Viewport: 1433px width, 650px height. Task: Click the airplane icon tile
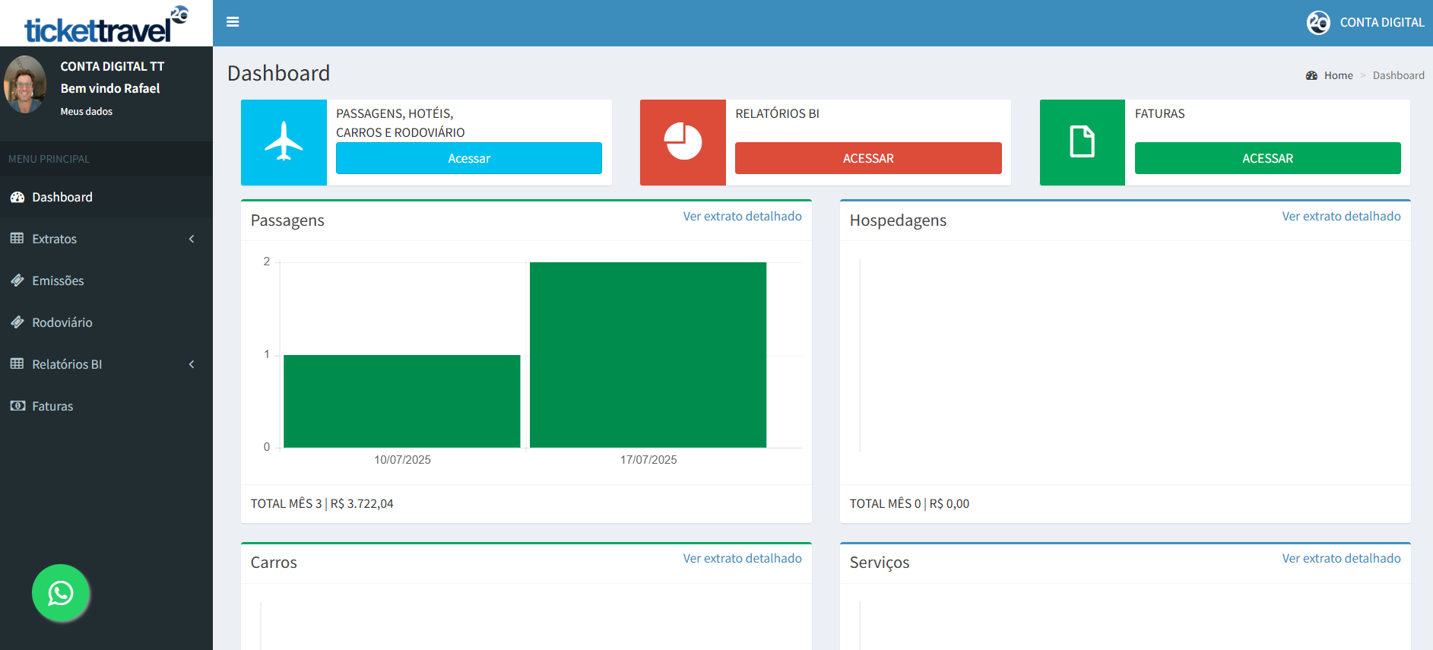284,142
